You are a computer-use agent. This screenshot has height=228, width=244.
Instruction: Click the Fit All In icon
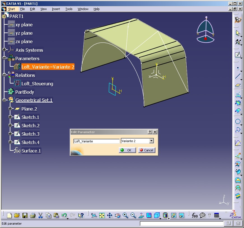(102, 215)
